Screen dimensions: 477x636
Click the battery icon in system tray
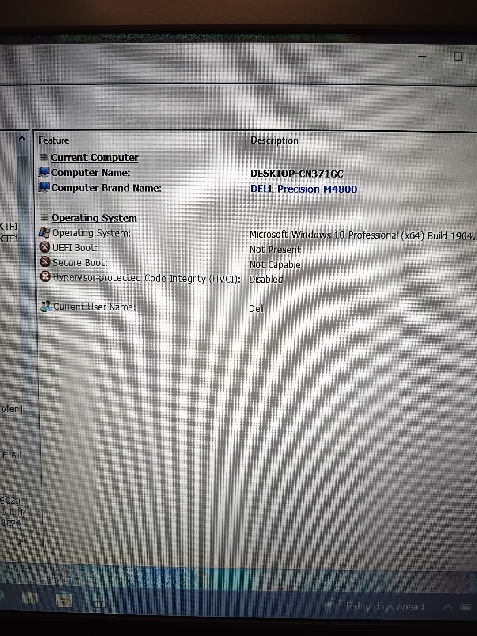pyautogui.click(x=466, y=607)
